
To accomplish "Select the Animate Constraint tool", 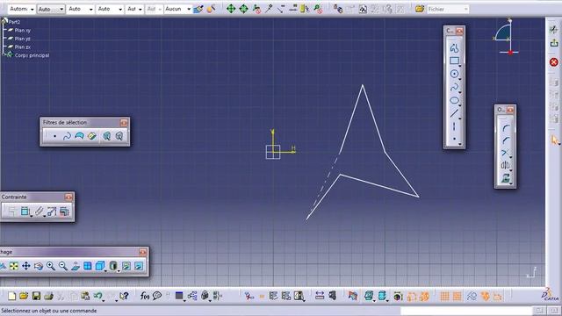I will [x=51, y=212].
